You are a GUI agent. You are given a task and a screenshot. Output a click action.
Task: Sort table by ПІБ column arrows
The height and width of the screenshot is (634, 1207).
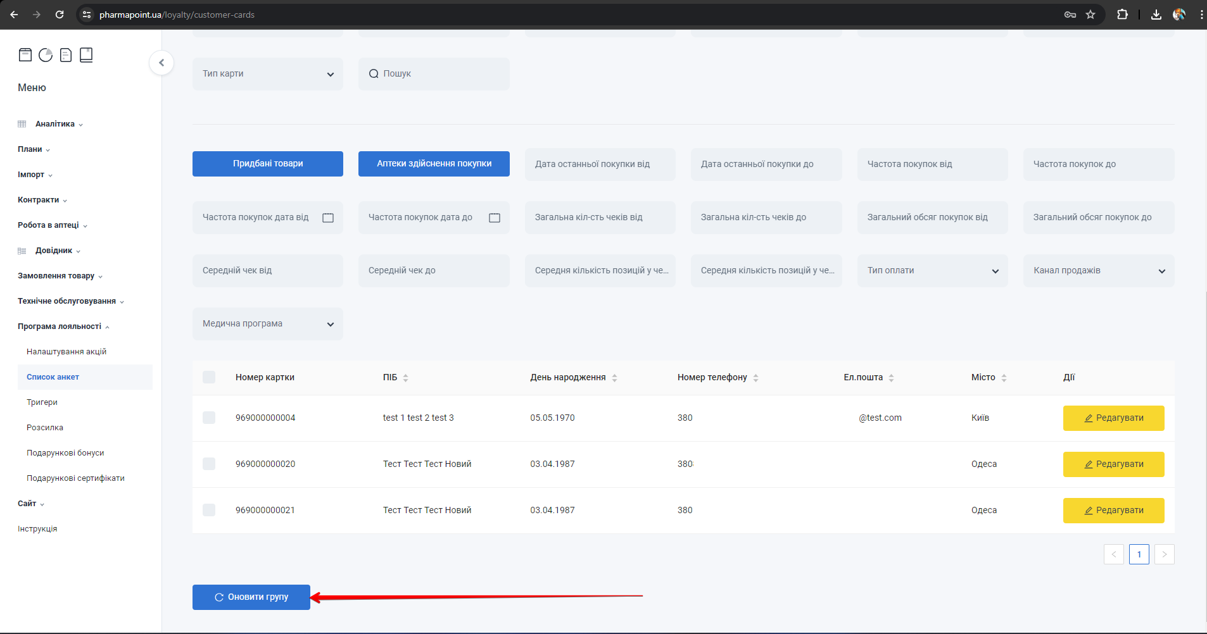(406, 378)
